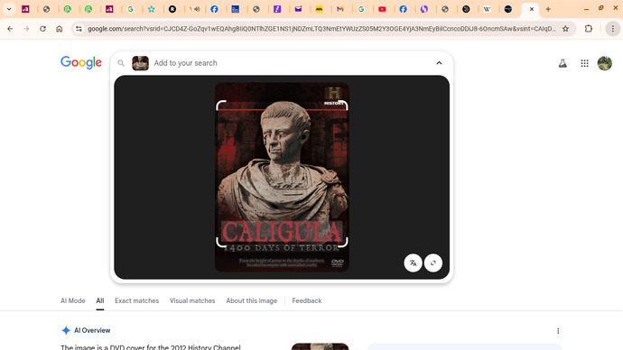
Task: Collapse the image preview with chevron
Action: (439, 63)
